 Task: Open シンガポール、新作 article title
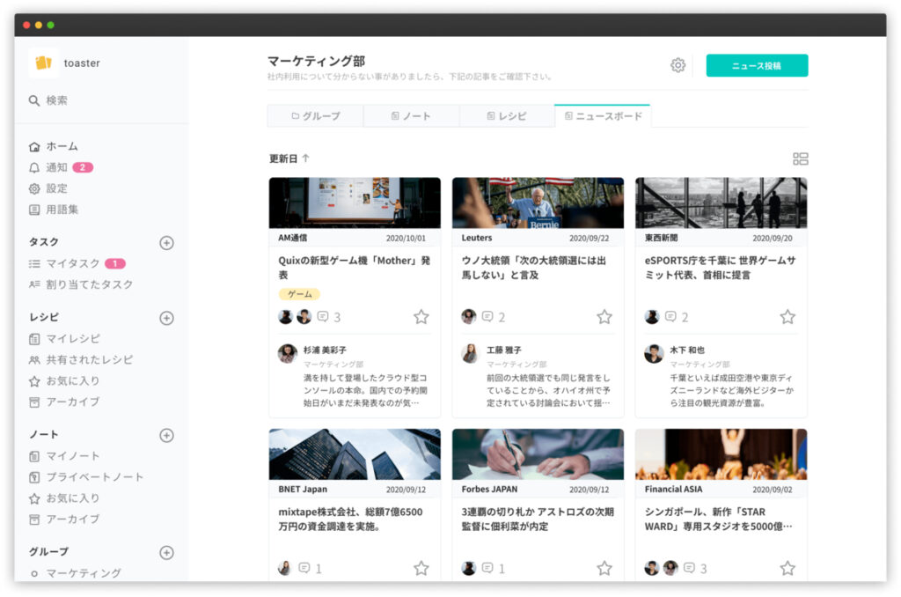point(718,519)
